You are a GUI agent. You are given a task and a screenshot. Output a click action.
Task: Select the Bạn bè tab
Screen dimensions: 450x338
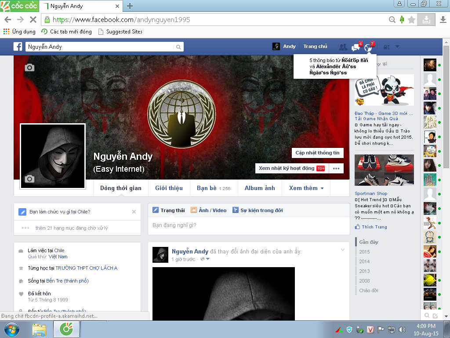point(214,188)
